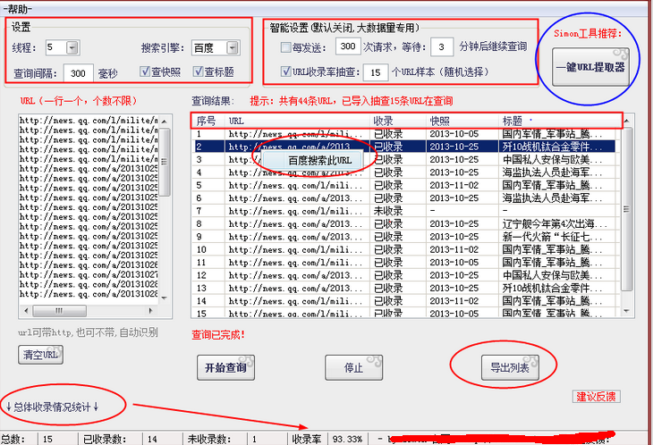The height and width of the screenshot is (445, 653).
Task: Click the results table vertical scrollbar thumb
Action: point(626,209)
